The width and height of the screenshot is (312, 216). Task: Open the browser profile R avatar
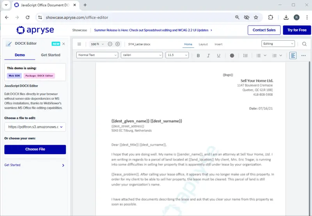pos(296,17)
